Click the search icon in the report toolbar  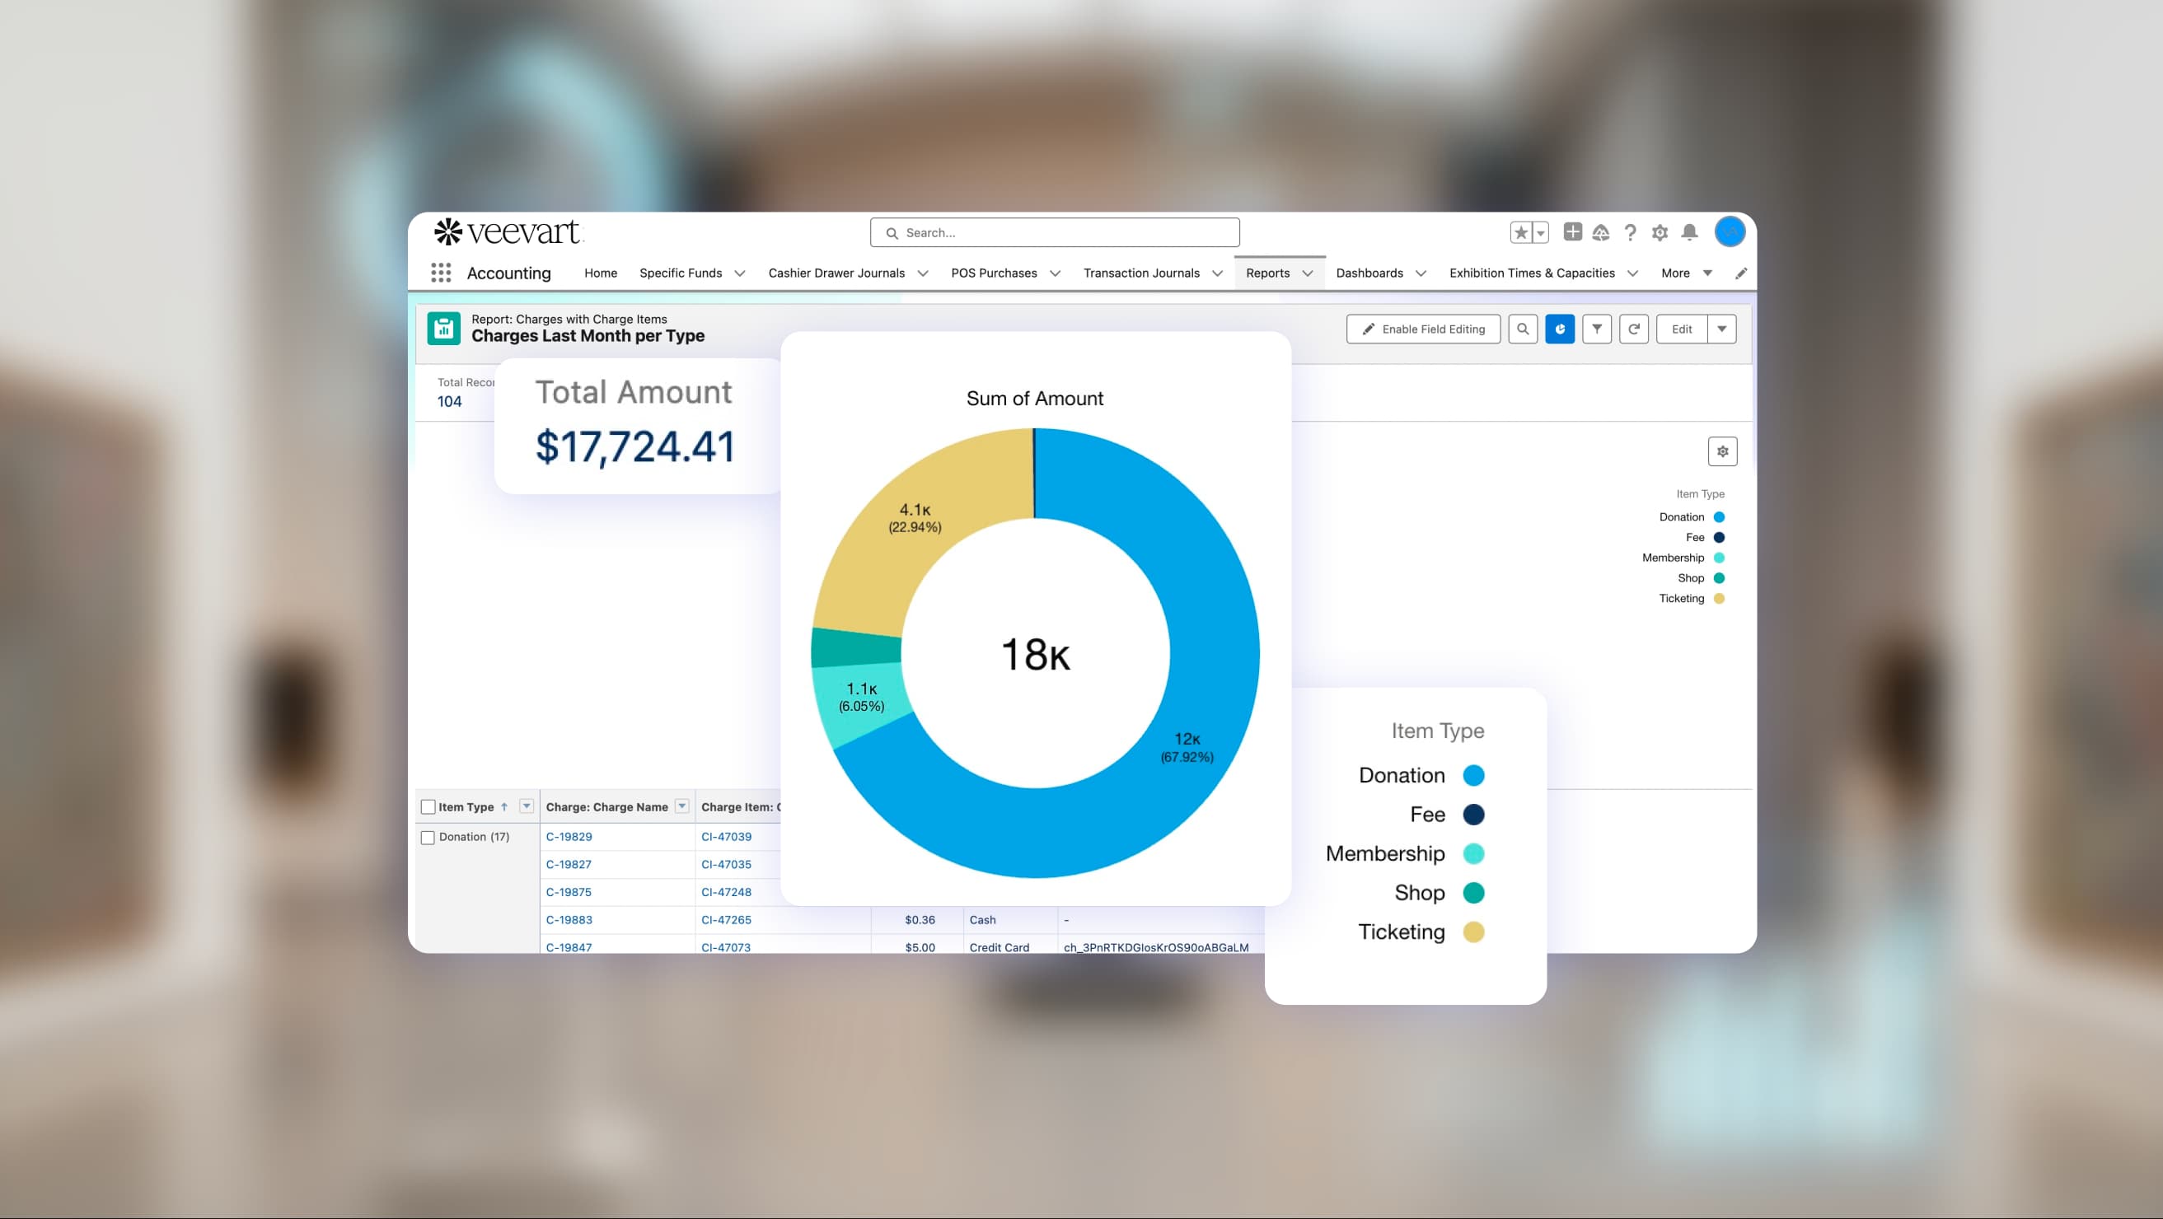pyautogui.click(x=1524, y=329)
